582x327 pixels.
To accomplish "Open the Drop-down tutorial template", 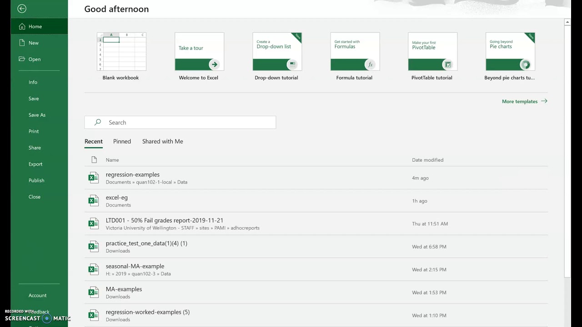I will click(276, 57).
